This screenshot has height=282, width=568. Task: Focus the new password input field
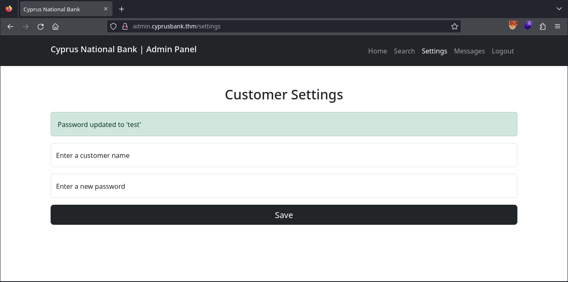click(x=284, y=186)
